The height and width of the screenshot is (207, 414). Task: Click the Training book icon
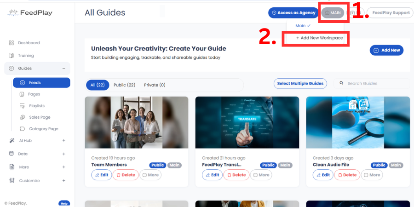coord(11,56)
